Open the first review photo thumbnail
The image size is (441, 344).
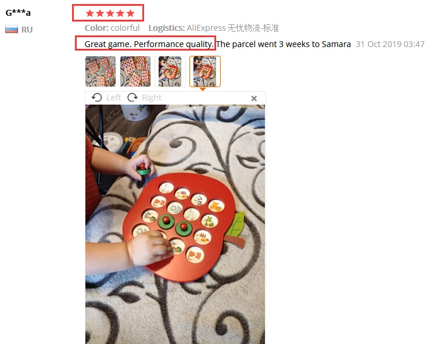[101, 71]
